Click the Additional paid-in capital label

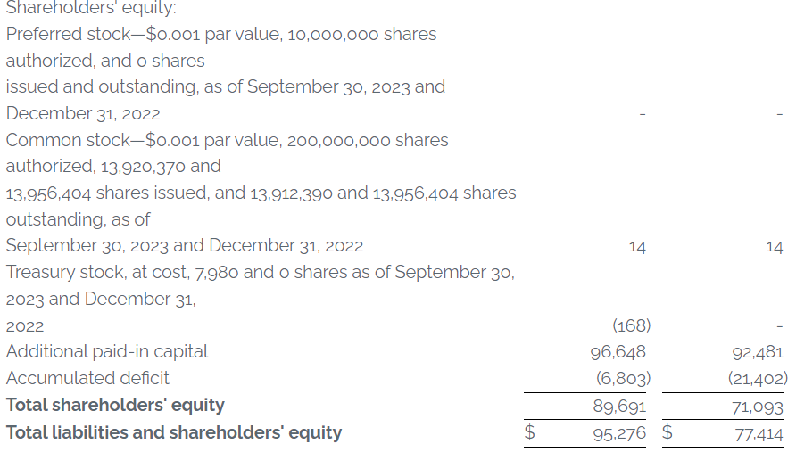107,351
